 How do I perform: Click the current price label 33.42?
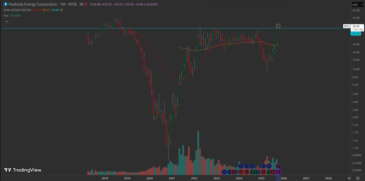point(356,26)
